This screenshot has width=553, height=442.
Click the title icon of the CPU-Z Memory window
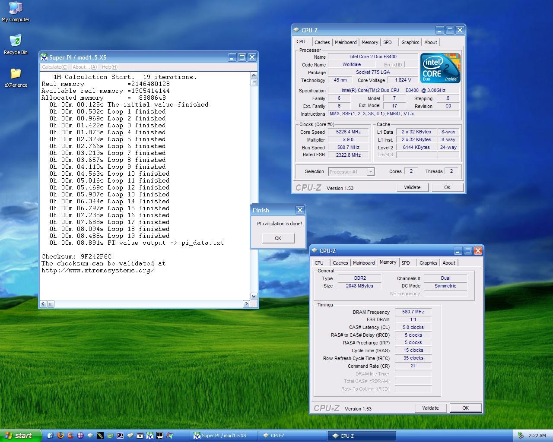314,250
